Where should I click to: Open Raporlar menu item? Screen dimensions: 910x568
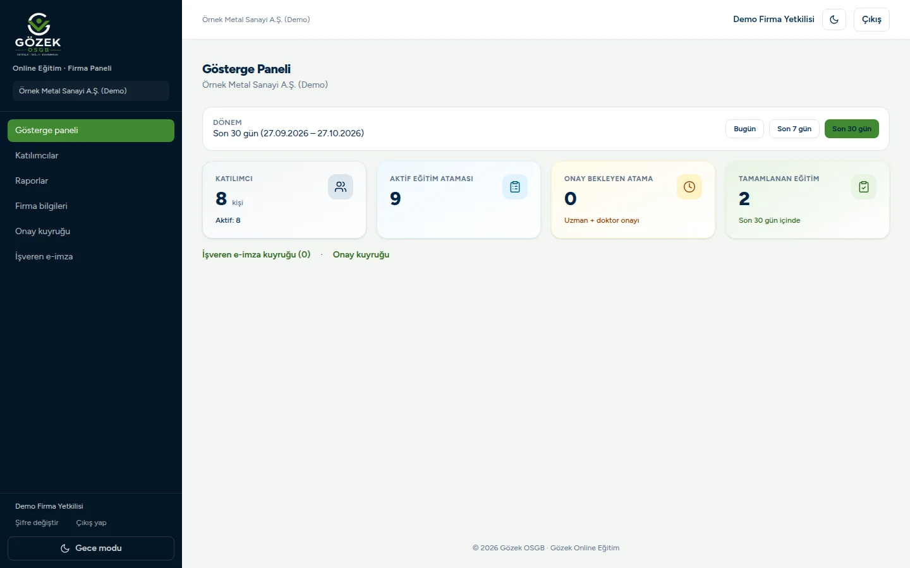coord(91,181)
